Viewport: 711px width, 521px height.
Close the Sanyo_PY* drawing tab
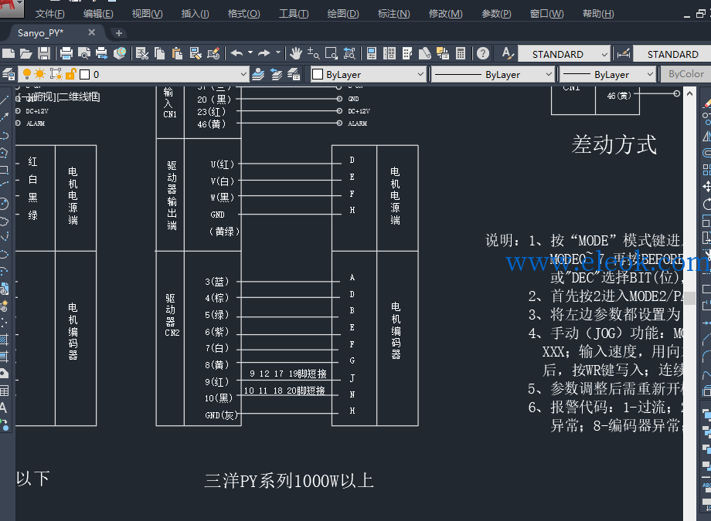92,32
